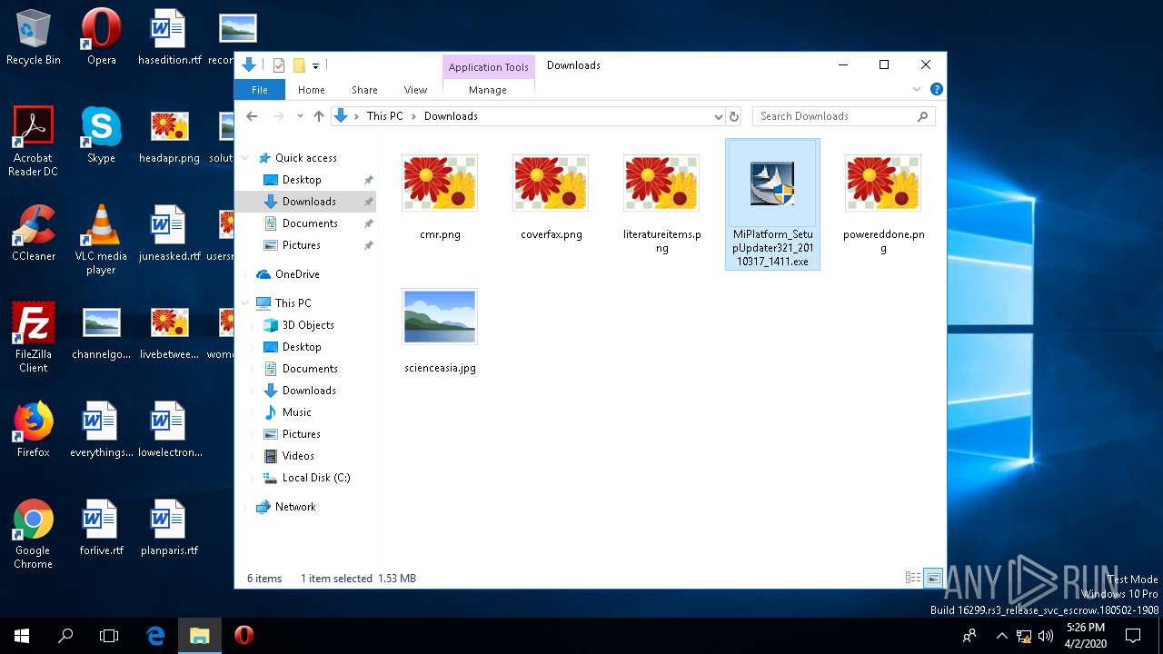Refresh the Downloads folder view

point(734,116)
